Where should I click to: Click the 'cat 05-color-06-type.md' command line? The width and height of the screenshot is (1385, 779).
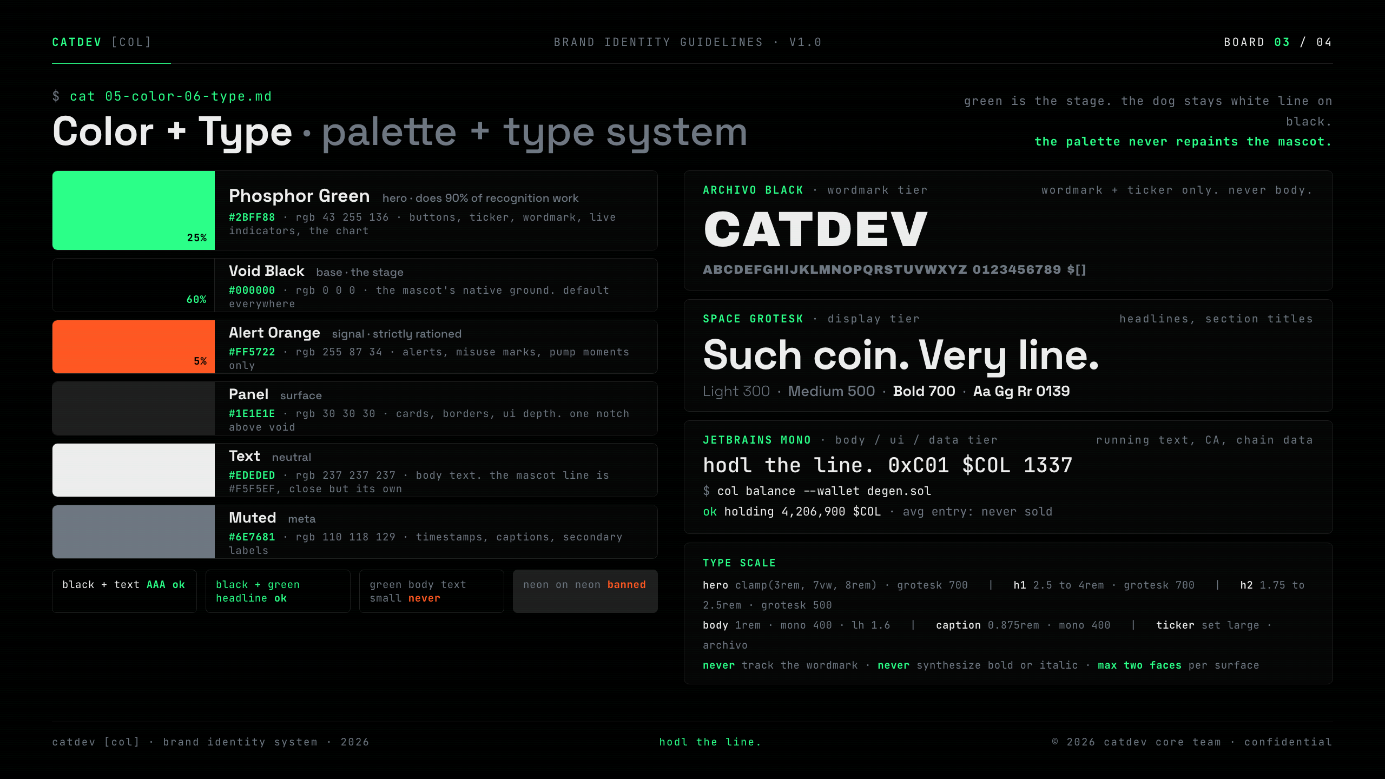170,96
